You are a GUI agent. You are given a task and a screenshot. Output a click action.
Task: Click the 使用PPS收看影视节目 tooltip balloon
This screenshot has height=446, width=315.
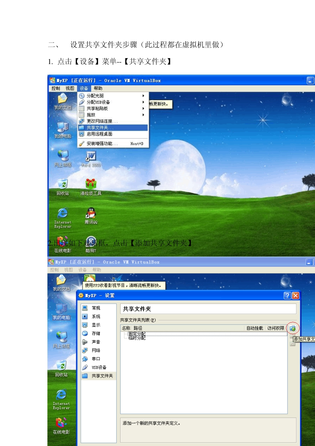click(x=124, y=285)
